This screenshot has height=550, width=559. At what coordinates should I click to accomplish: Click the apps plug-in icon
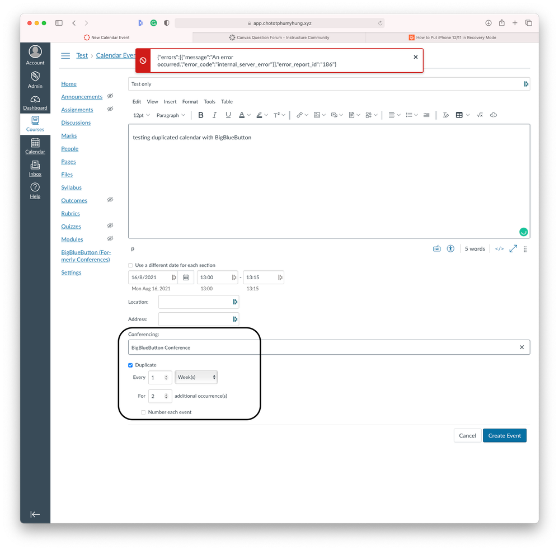[369, 115]
